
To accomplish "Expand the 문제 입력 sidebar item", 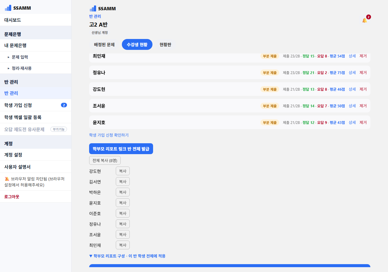I will [x=35, y=57].
